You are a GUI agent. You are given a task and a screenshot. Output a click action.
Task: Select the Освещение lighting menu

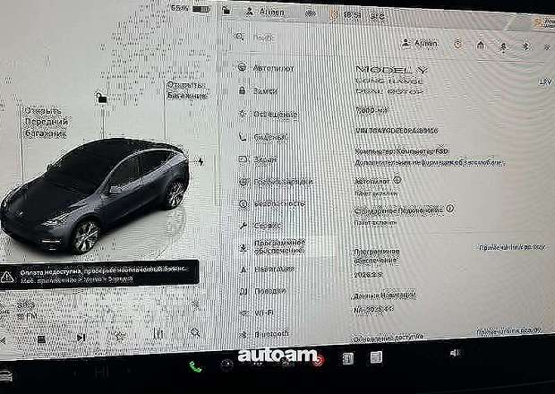[268, 115]
